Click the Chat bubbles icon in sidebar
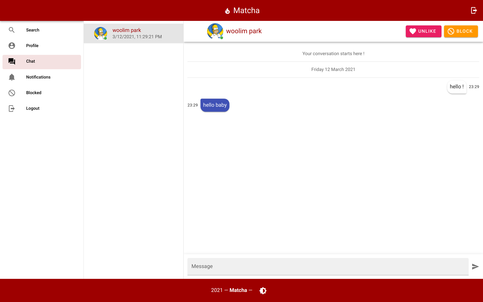483x302 pixels. pyautogui.click(x=12, y=61)
